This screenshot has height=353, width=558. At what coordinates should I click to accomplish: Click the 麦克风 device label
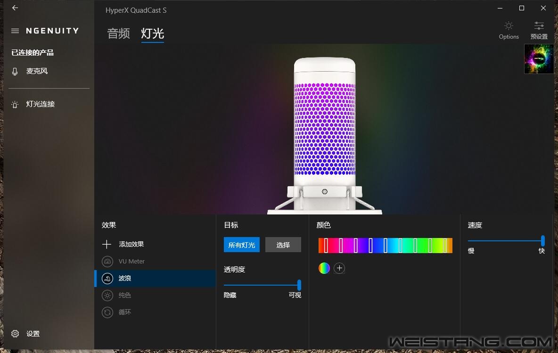(37, 71)
